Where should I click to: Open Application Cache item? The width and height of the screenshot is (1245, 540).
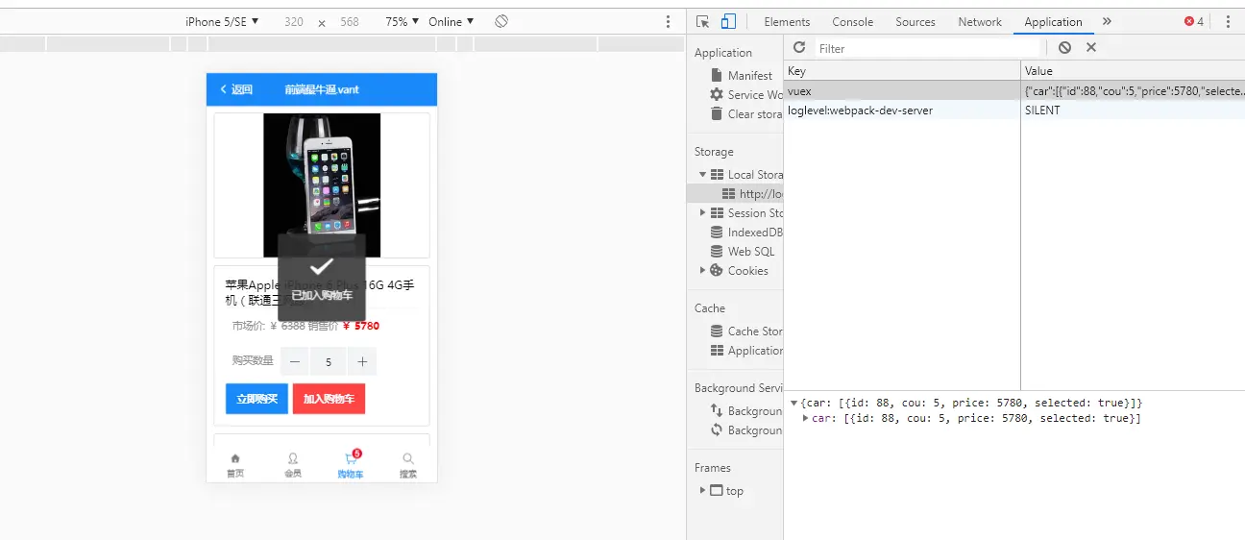click(746, 350)
